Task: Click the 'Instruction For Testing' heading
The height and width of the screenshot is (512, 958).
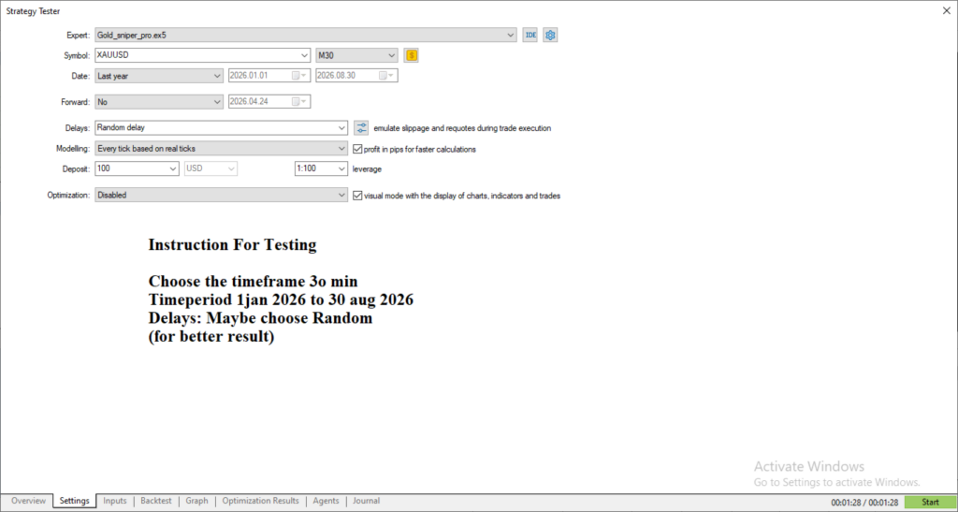Action: (232, 245)
